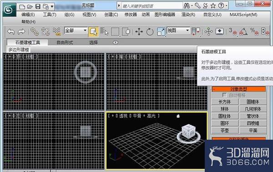273x172 pixels.
Task: Create a new scene file icon
Action: (x=22, y=7)
